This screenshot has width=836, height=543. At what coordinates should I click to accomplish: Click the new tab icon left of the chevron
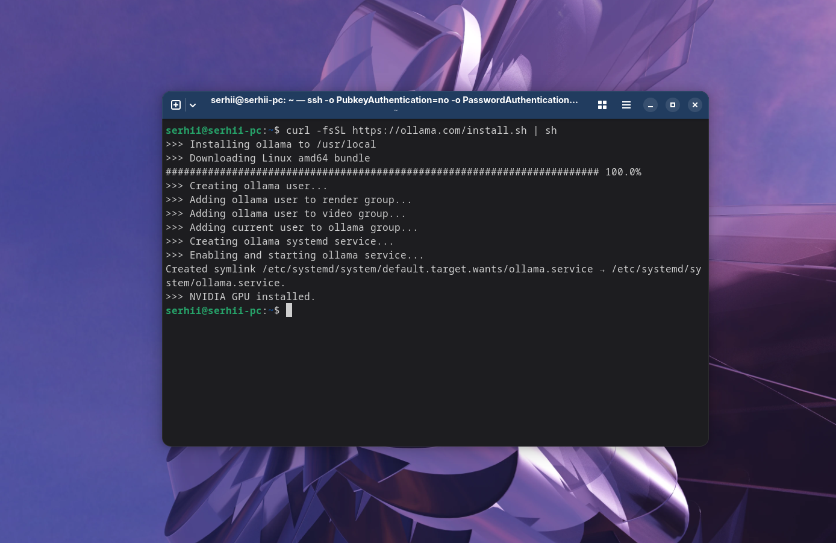[176, 105]
